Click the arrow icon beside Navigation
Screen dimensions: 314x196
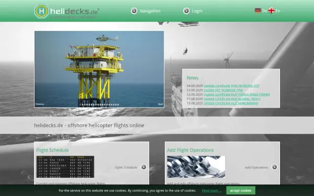click(134, 11)
